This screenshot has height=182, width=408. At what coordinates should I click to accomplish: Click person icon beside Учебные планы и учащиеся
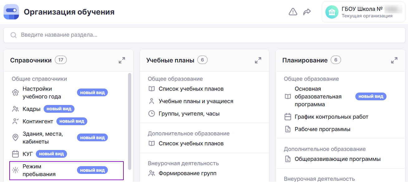pos(151,101)
